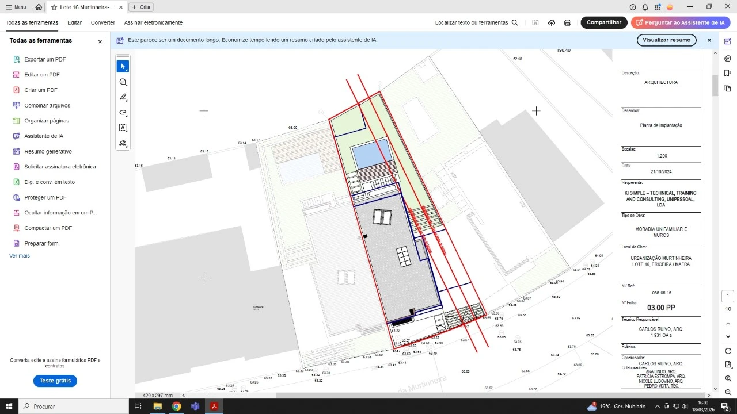Viewport: 737px width, 414px height.
Task: Switch to the Converter tab
Action: click(103, 22)
